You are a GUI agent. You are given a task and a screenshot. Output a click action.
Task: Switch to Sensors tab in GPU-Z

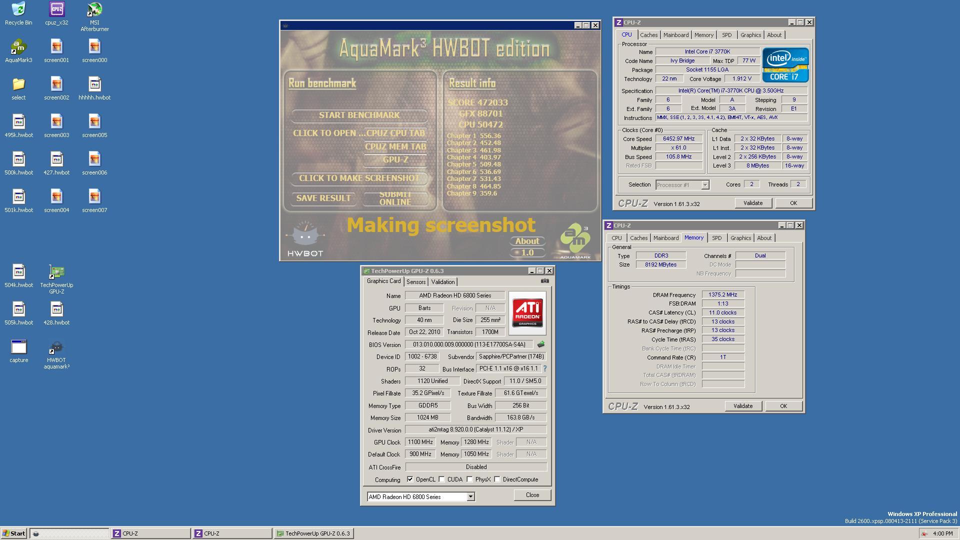point(416,282)
